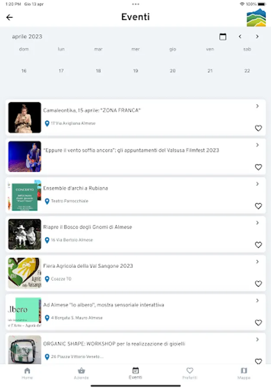
Task: Expand Ensemble d'archi a Rubiana chevron
Action: 257,184
